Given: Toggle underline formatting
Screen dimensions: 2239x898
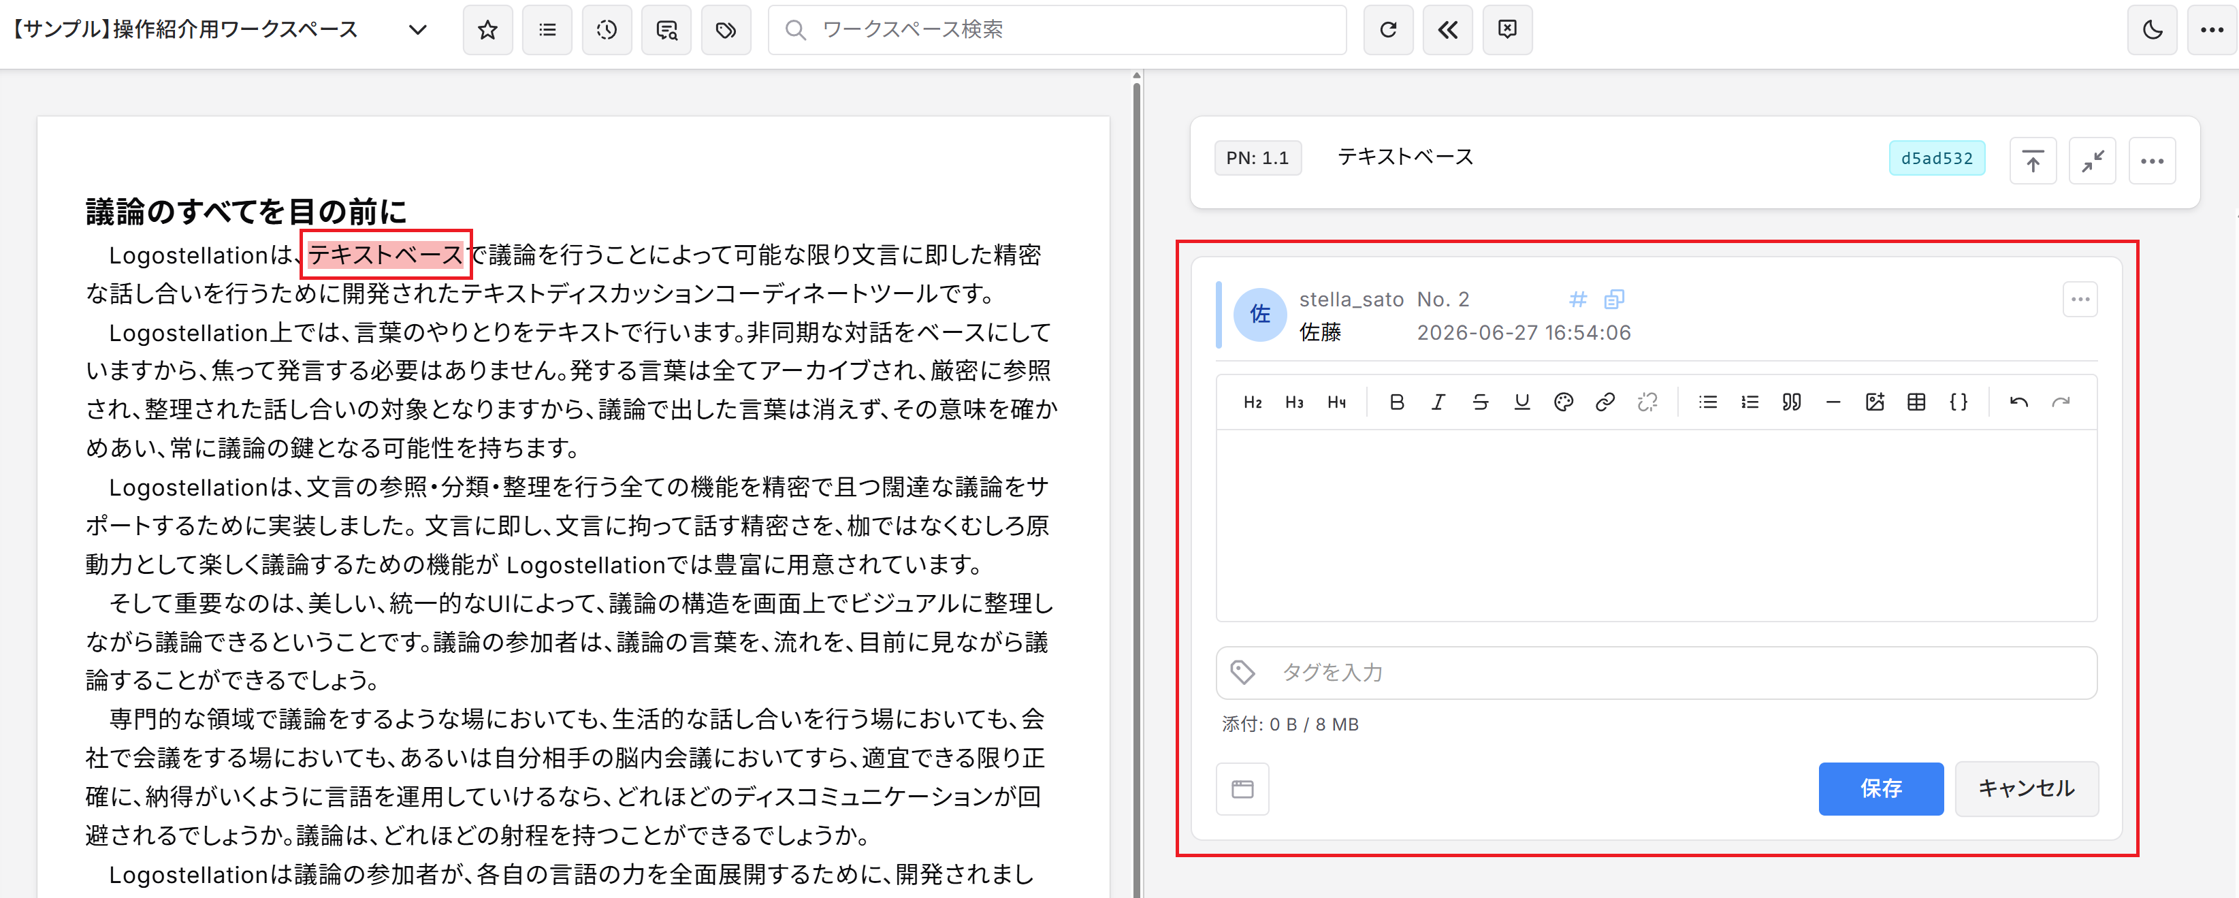Looking at the screenshot, I should click(1522, 402).
